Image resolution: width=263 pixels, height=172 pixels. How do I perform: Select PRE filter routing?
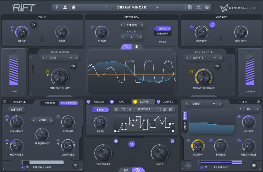185,115
